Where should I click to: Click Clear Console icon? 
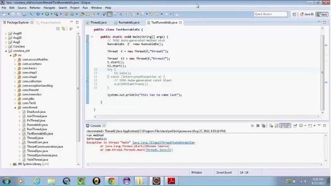pyautogui.click(x=271, y=126)
